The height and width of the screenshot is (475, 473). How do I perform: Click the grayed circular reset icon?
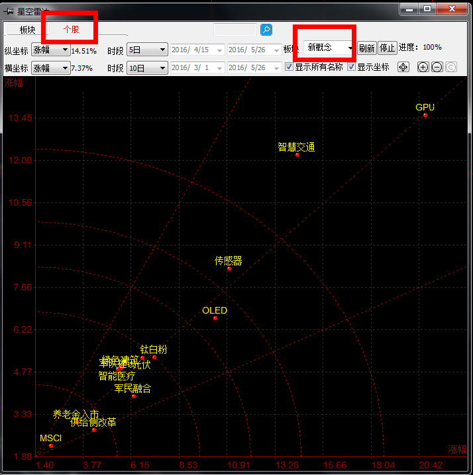[450, 67]
